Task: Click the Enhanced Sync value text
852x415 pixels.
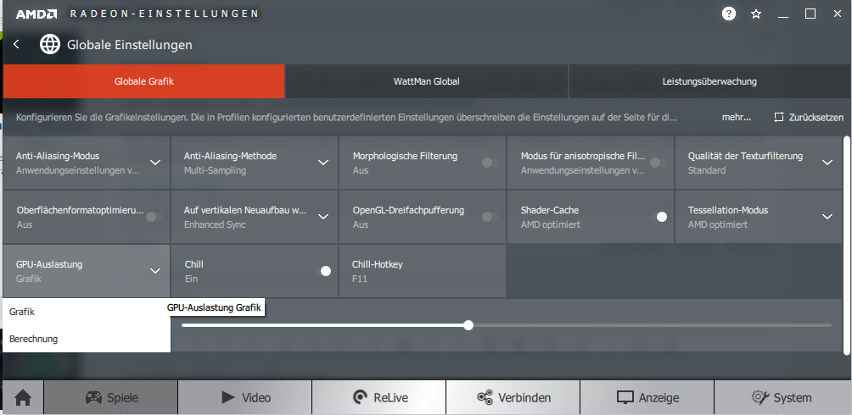Action: tap(215, 224)
